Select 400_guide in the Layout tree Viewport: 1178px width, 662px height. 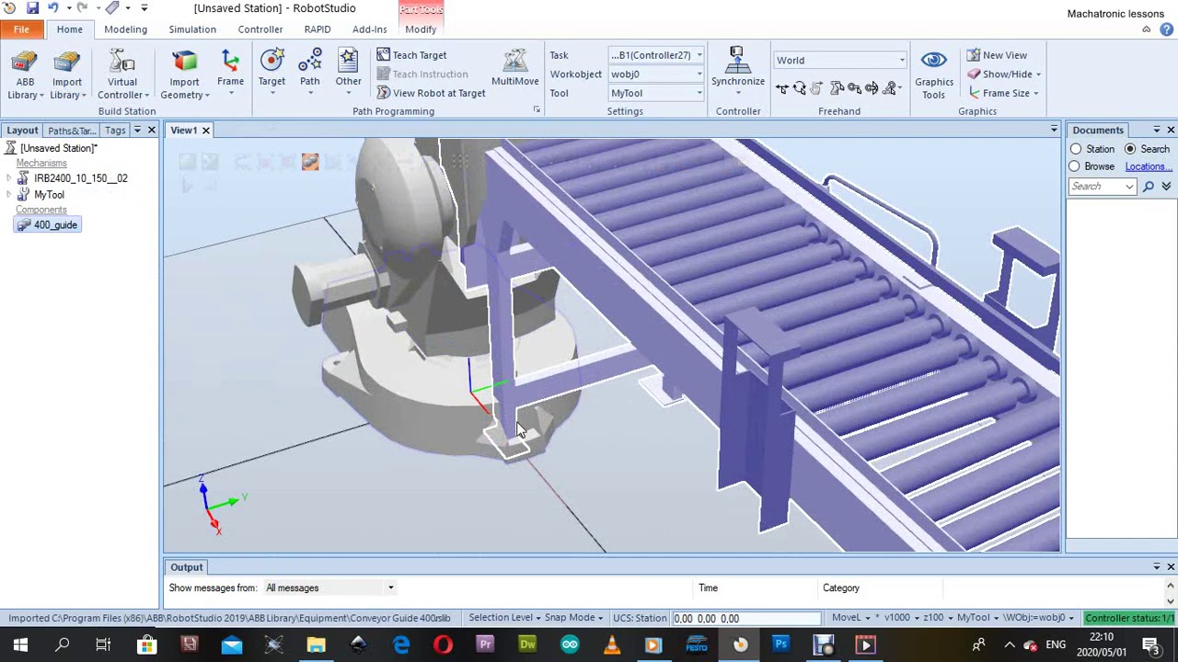click(48, 225)
